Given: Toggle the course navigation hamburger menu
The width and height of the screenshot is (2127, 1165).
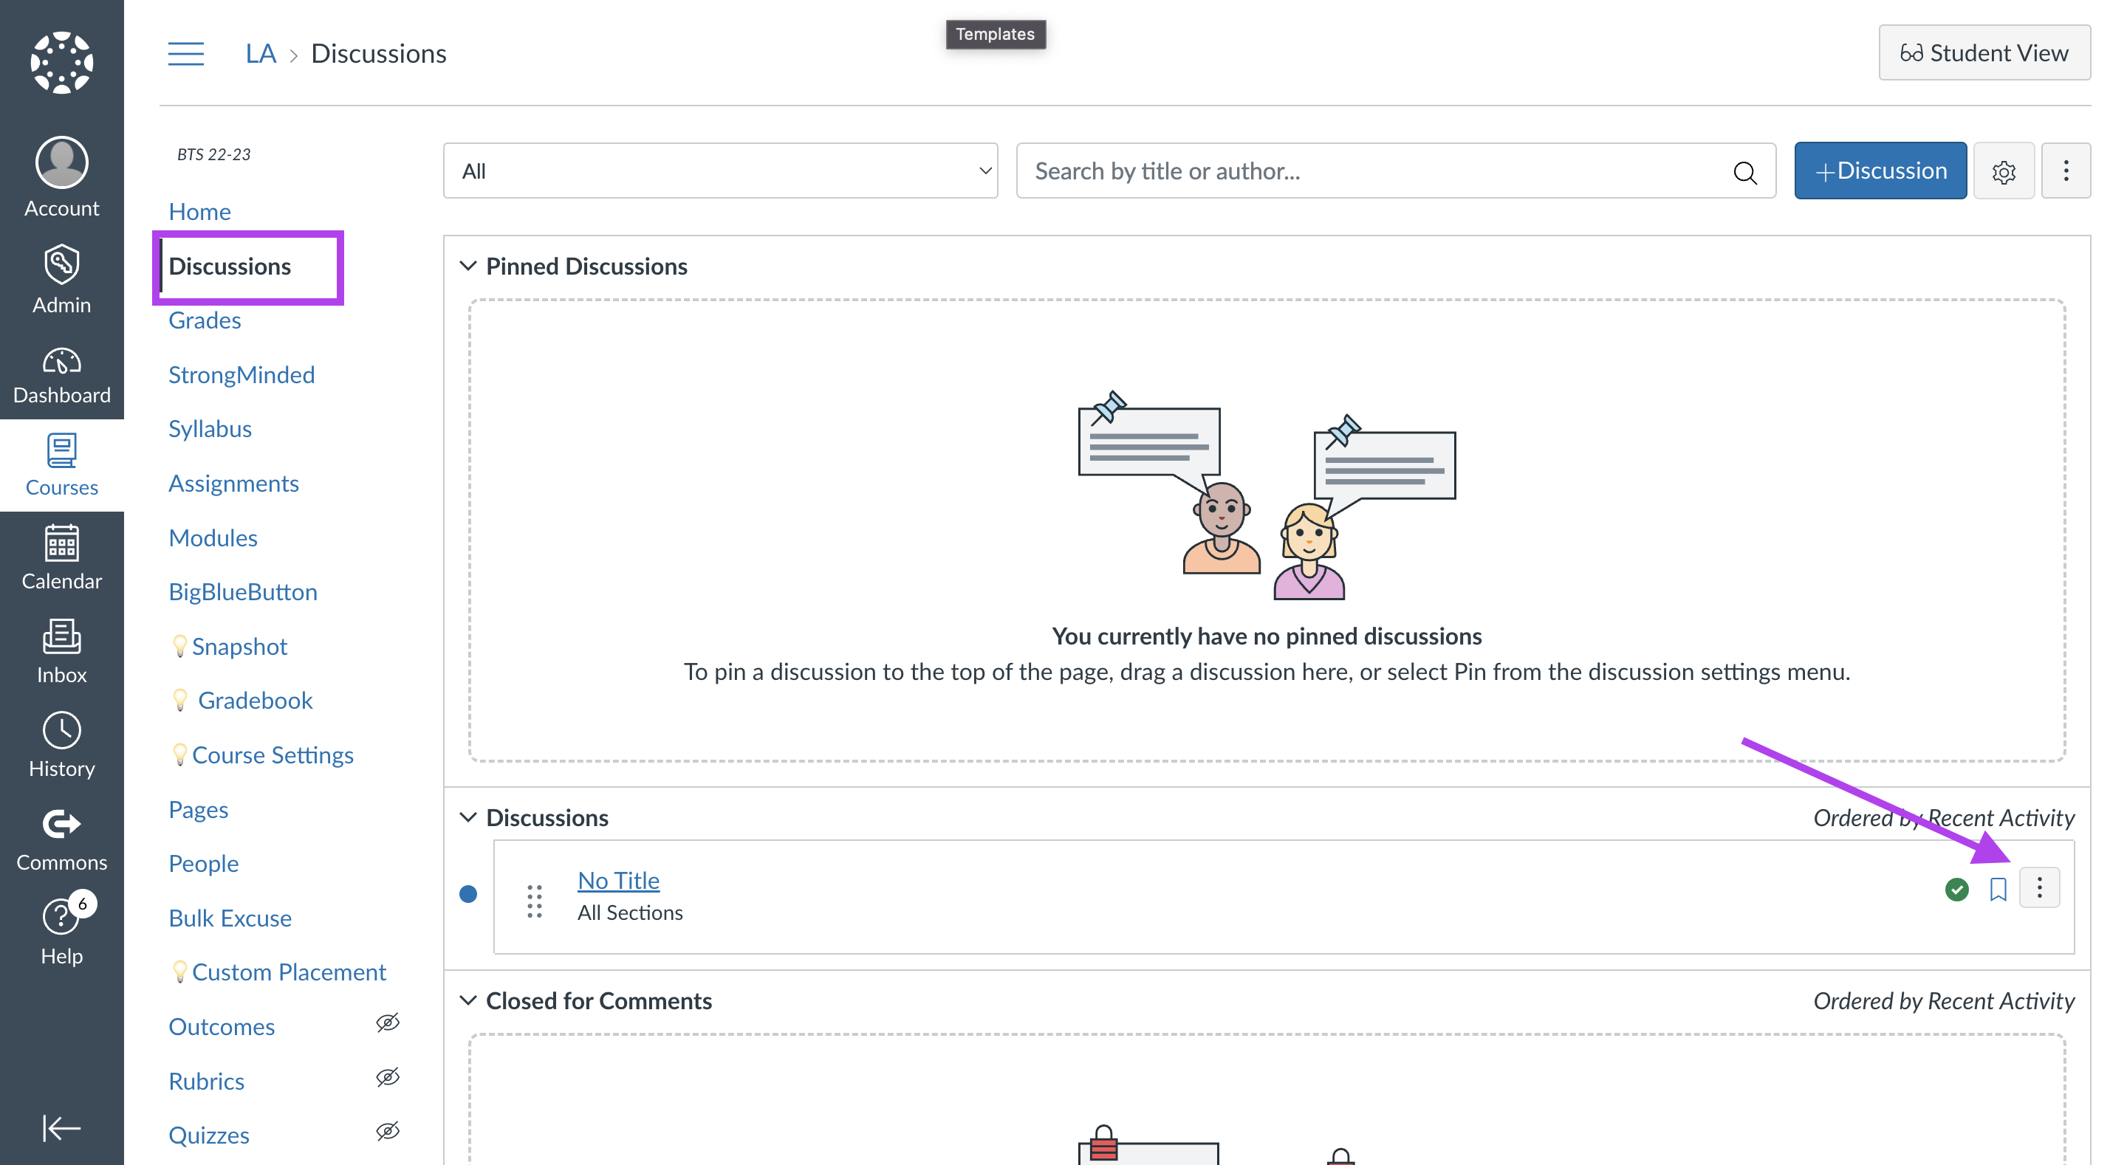Looking at the screenshot, I should [186, 54].
